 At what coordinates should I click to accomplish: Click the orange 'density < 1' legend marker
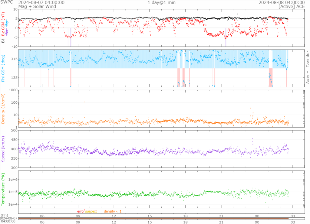(113, 211)
